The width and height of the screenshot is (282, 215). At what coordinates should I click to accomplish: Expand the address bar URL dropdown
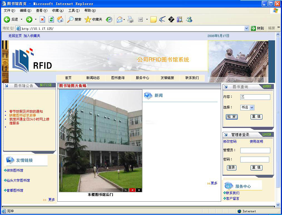pos(246,28)
